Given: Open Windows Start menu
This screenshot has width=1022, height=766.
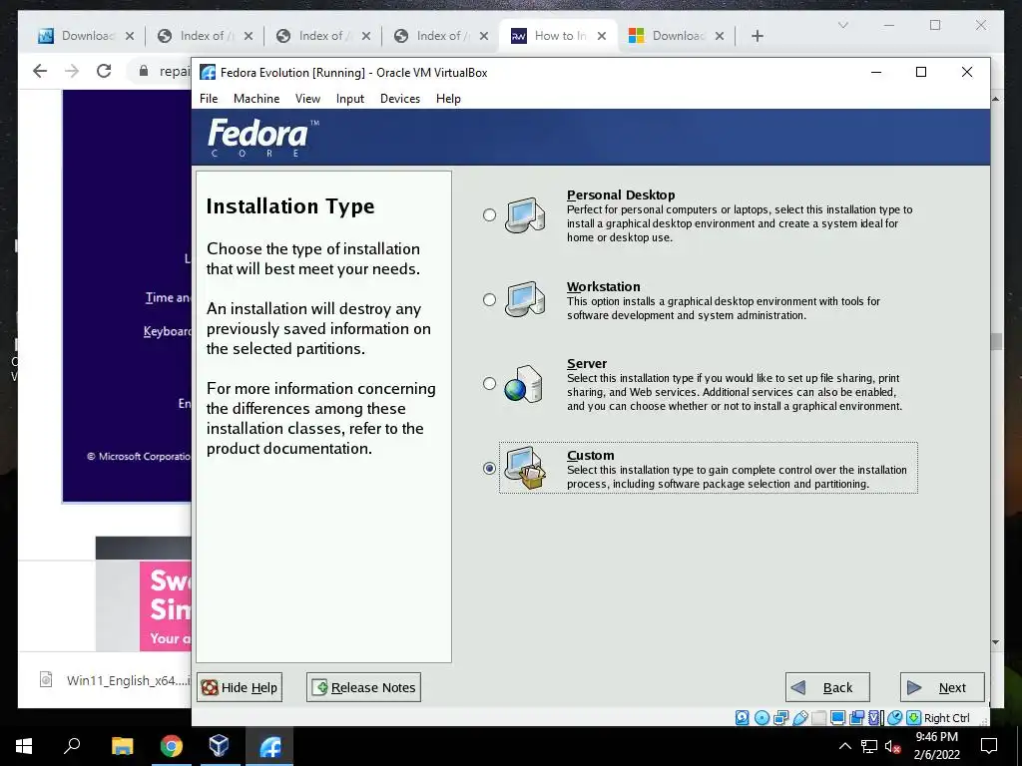Looking at the screenshot, I should pos(24,746).
